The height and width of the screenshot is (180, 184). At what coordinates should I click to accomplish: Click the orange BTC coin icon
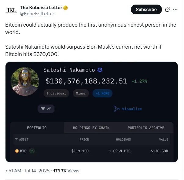point(17,151)
